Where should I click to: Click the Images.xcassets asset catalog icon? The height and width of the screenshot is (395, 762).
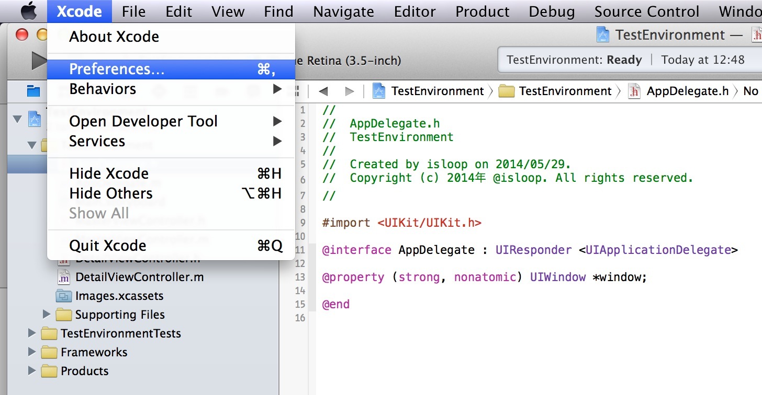click(64, 296)
